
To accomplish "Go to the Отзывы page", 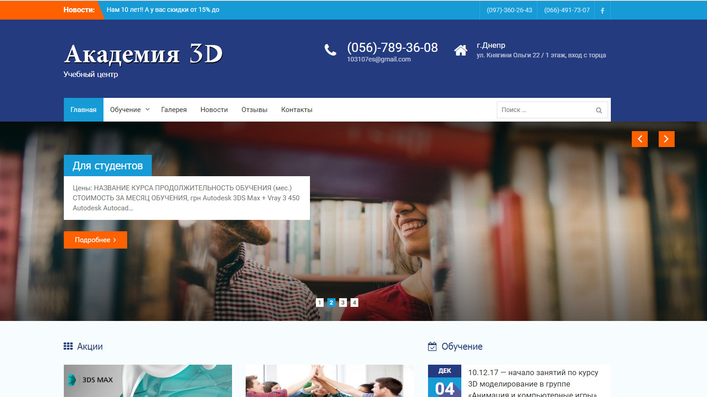I will point(254,110).
